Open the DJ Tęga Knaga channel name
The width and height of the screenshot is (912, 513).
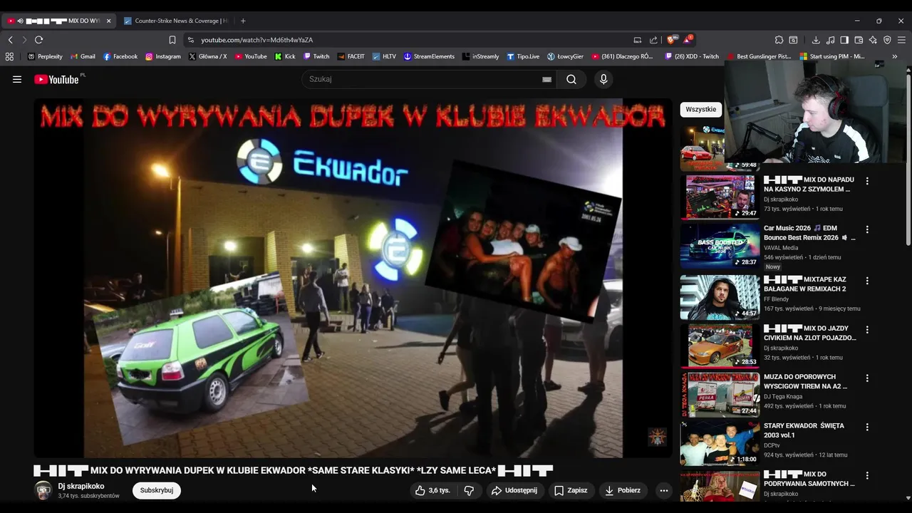pyautogui.click(x=783, y=396)
